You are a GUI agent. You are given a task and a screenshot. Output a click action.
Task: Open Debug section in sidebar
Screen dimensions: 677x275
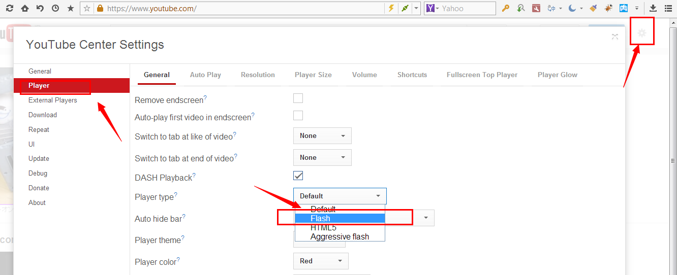coord(72,173)
